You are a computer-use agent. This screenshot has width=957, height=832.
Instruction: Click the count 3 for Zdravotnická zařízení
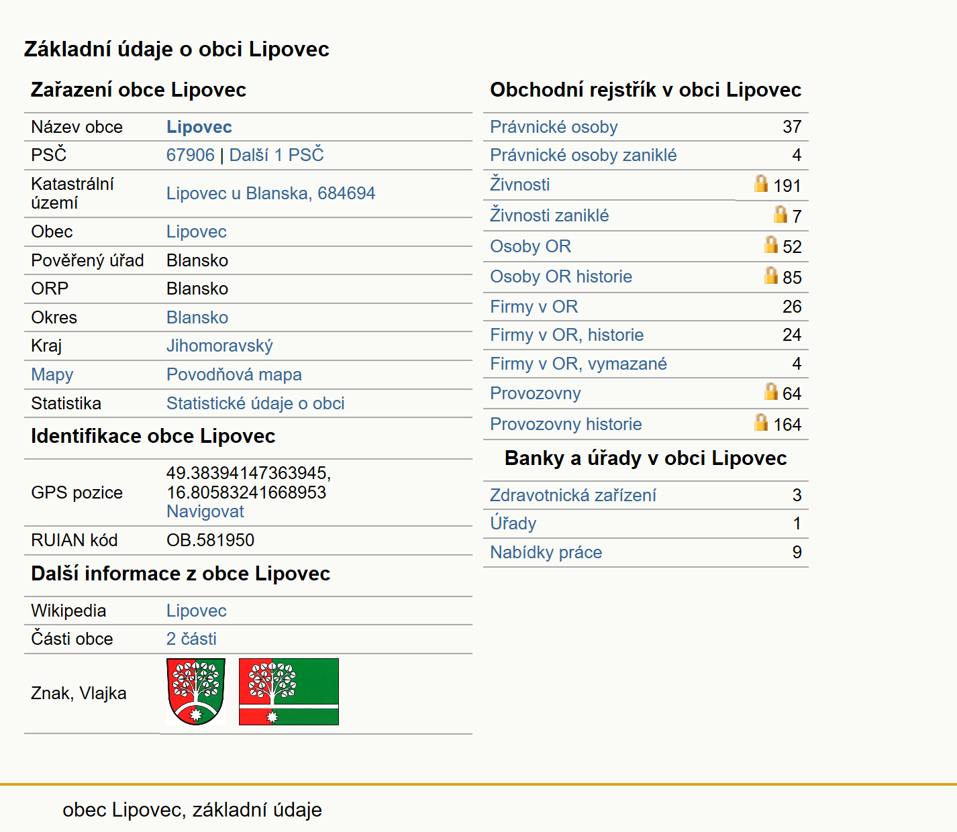797,495
